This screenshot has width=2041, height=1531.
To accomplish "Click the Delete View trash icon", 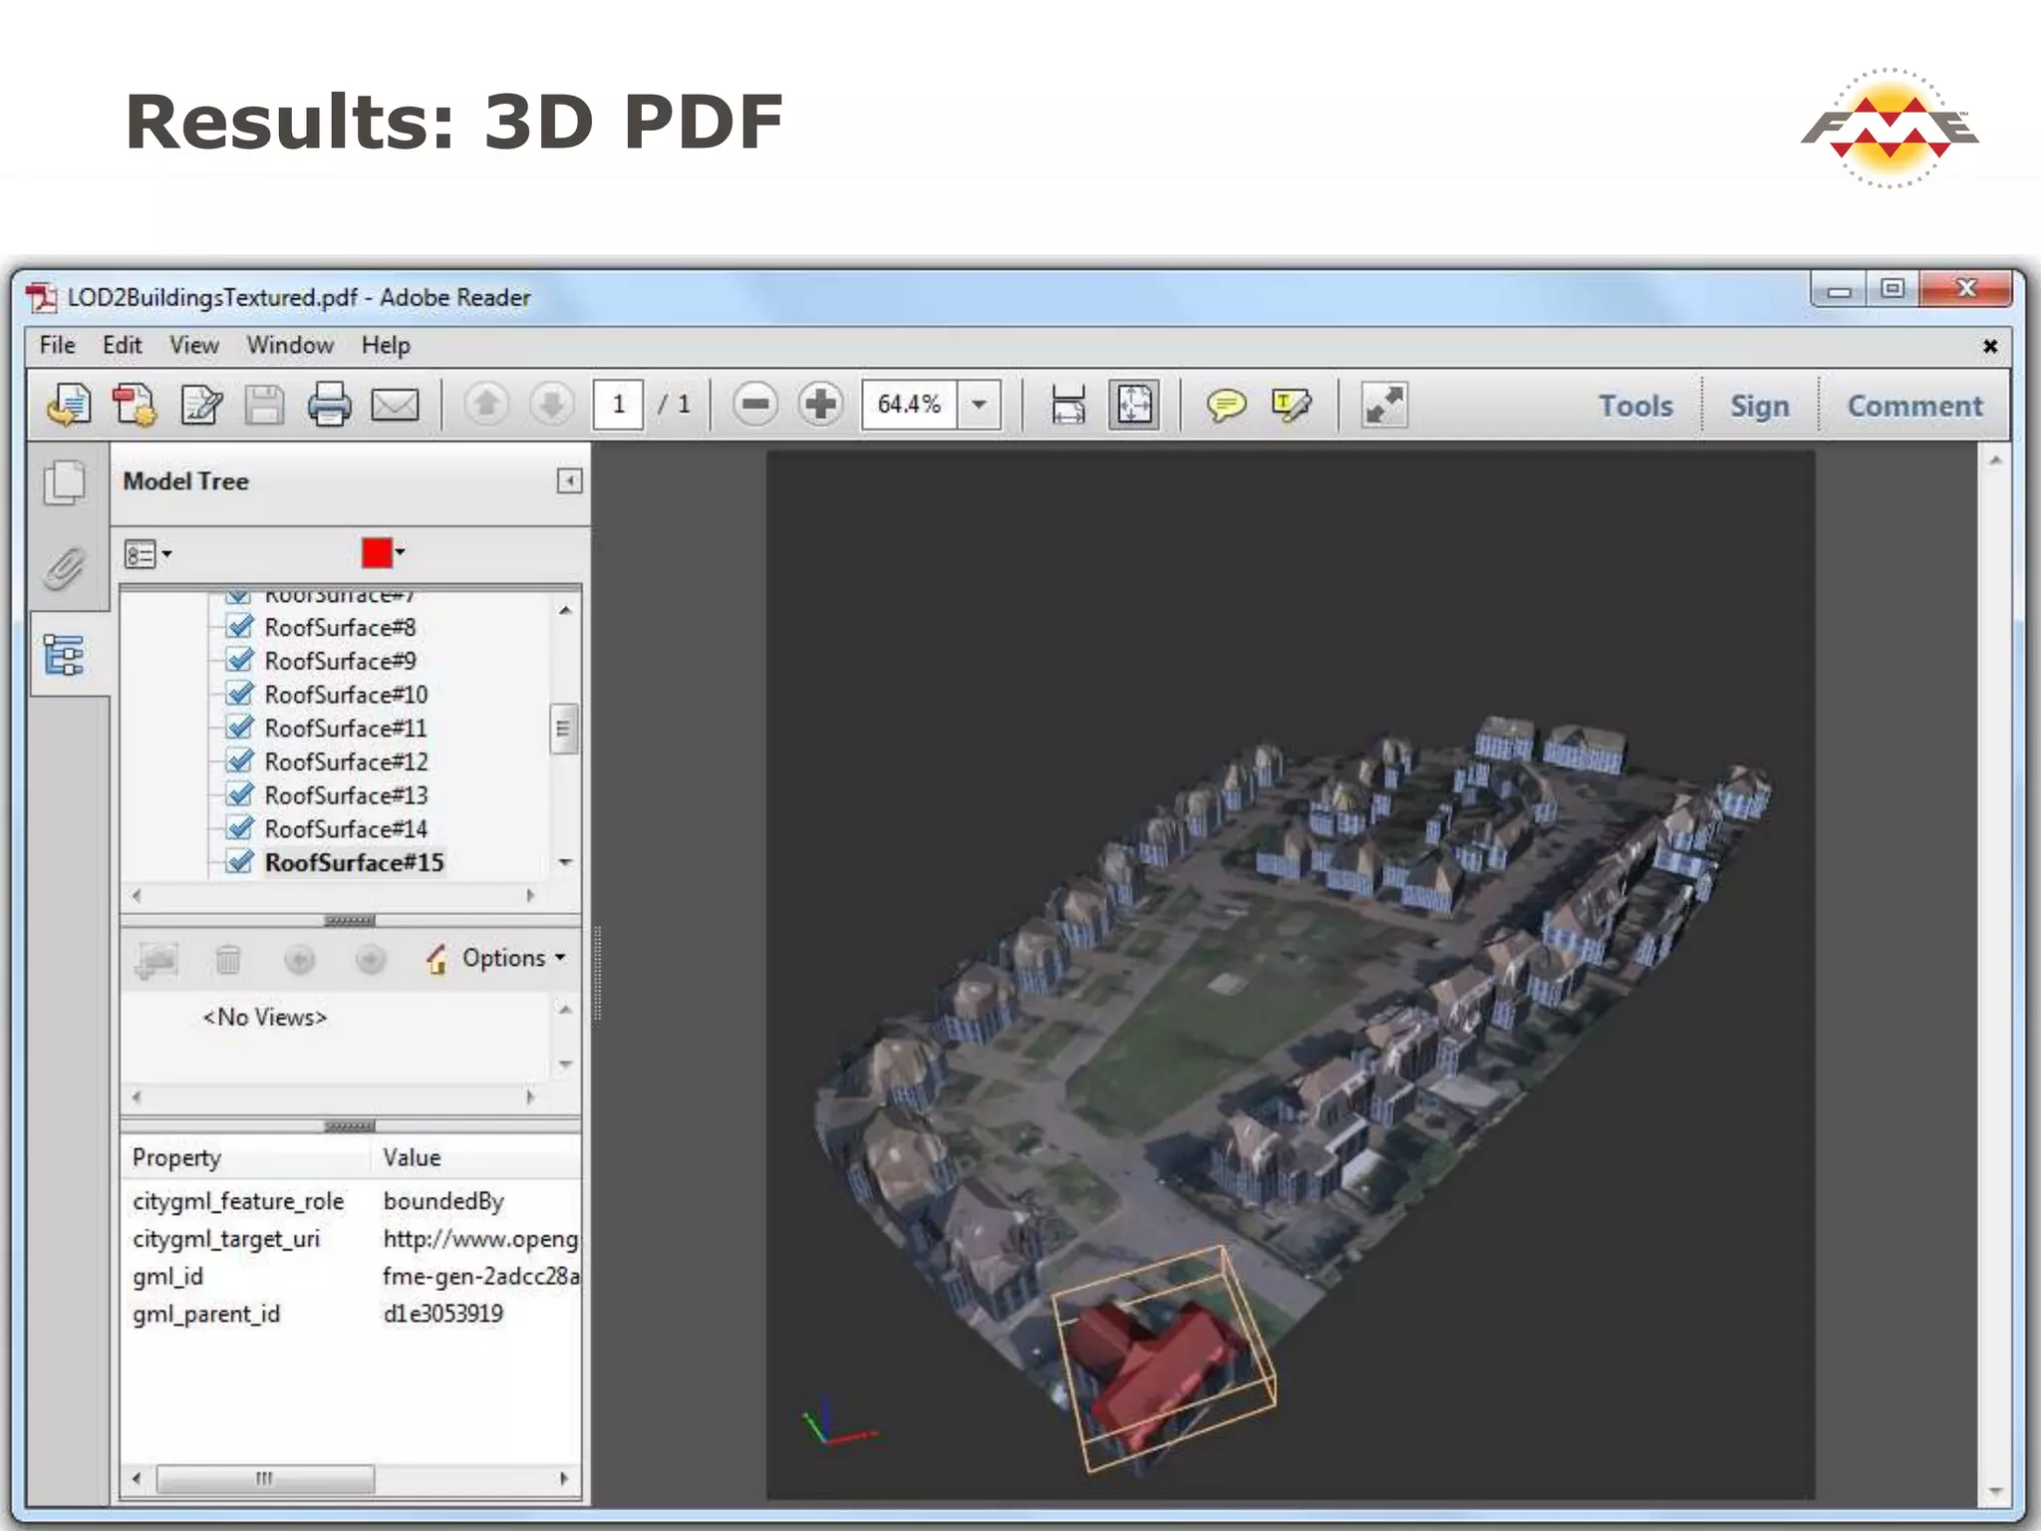I will point(228,959).
